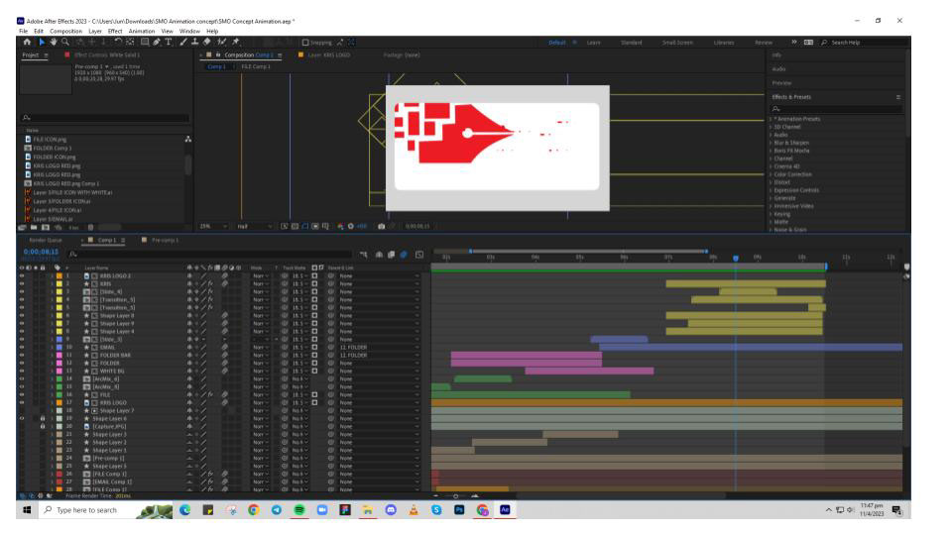Toggle lock on Capture.JPG layer
Screen dimensions: 952x535
[43, 426]
